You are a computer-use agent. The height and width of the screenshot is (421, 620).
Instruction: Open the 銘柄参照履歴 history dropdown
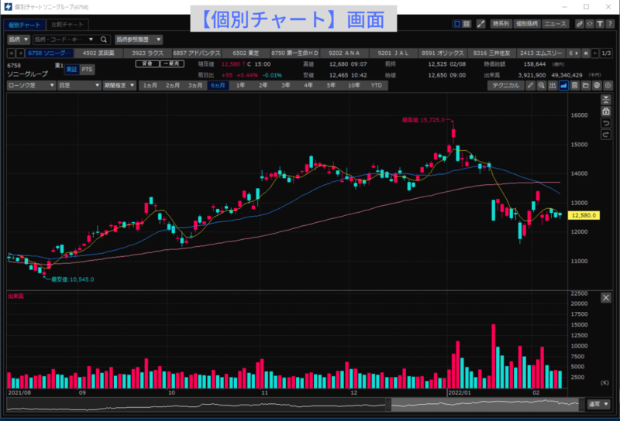139,39
